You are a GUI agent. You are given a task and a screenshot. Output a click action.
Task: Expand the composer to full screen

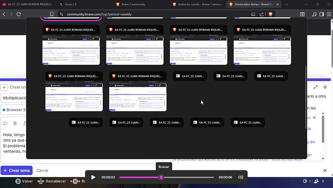pyautogui.click(x=315, y=87)
